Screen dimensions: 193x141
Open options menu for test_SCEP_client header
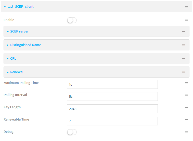click(x=186, y=7)
